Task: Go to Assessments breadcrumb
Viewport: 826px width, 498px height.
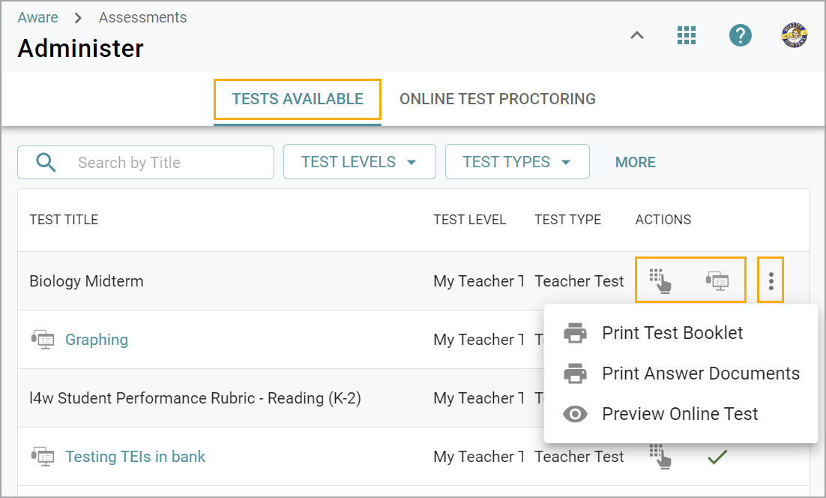Action: coord(142,17)
